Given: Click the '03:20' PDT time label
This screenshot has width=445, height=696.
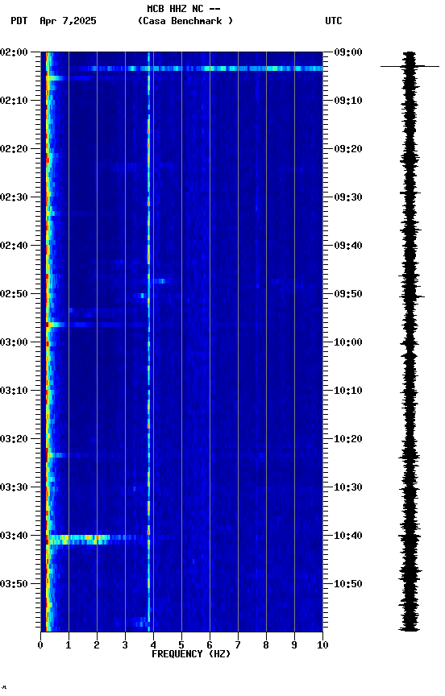Looking at the screenshot, I should tap(14, 439).
